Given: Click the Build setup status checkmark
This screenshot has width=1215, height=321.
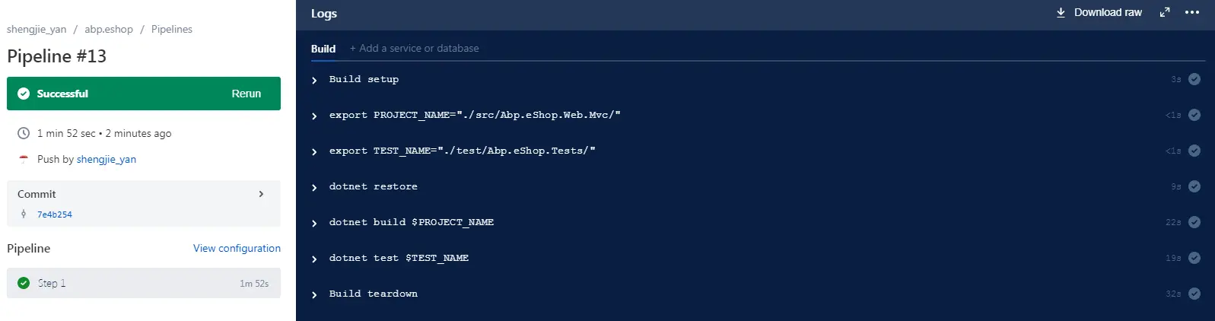Looking at the screenshot, I should click(1194, 79).
